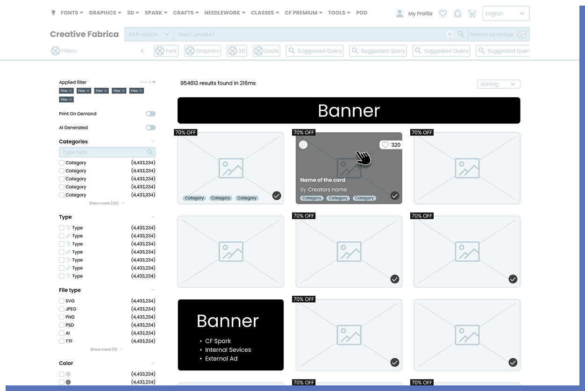
Task: Enable the Print On Demand toggle
Action: click(x=150, y=114)
